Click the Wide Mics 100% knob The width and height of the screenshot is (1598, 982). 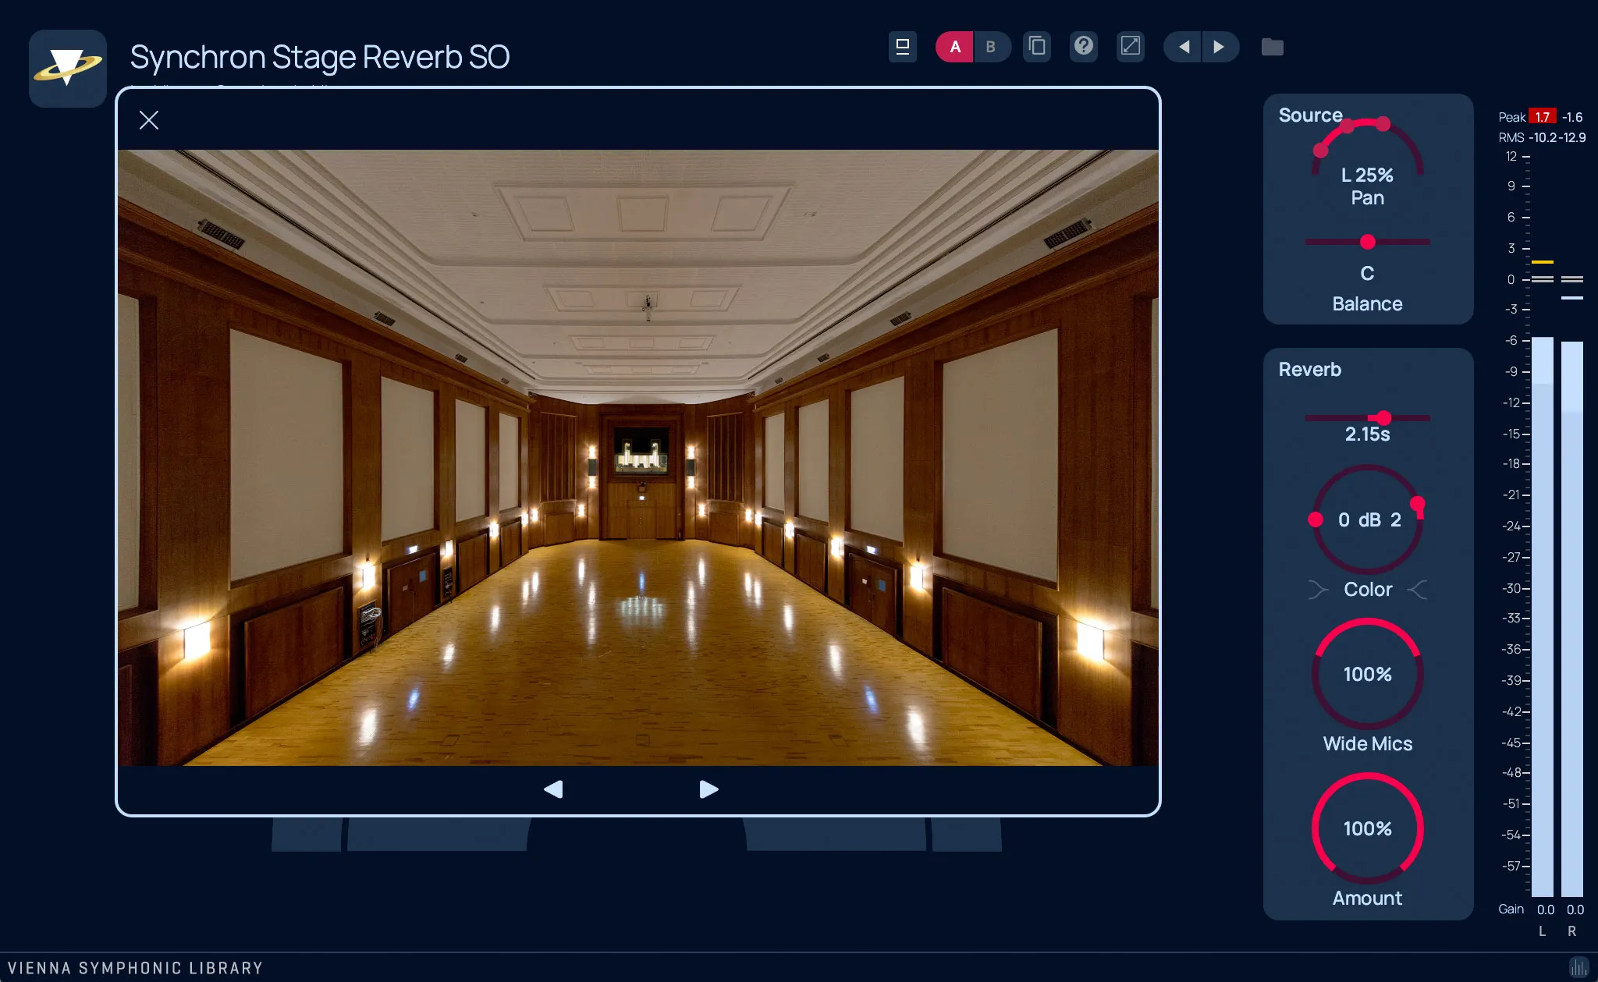pos(1368,674)
